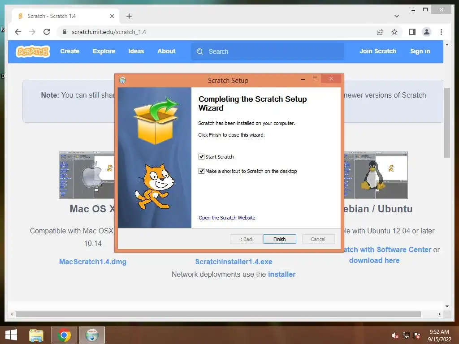The width and height of the screenshot is (459, 344).
Task: Click into the Scratch Search field
Action: 268,52
